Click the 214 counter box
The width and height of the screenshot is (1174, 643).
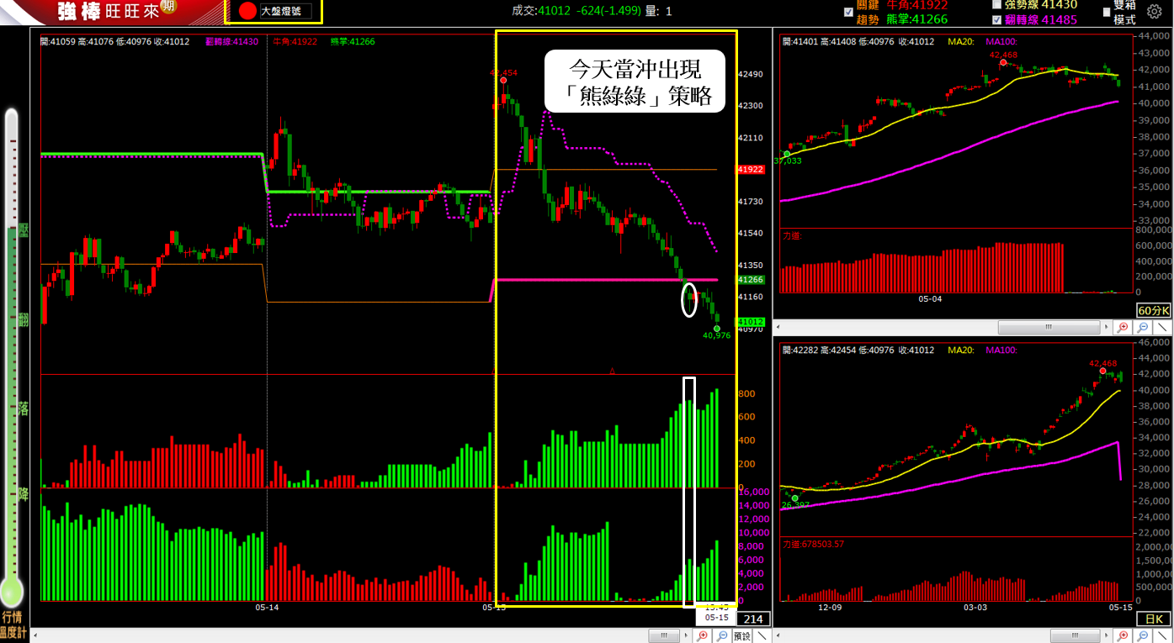[753, 619]
